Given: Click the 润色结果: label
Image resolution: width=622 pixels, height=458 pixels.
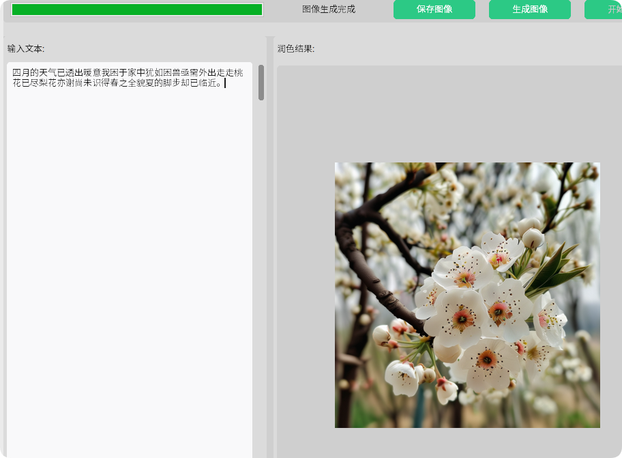Looking at the screenshot, I should (296, 48).
